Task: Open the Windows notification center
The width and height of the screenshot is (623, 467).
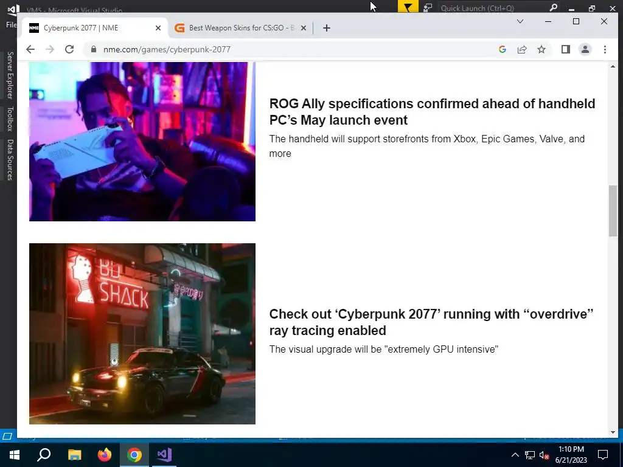Action: pos(603,455)
